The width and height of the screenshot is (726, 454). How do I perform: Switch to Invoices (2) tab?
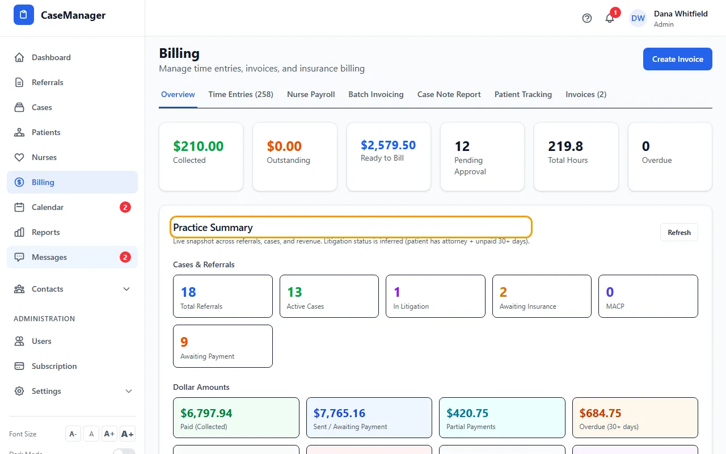pyautogui.click(x=586, y=95)
